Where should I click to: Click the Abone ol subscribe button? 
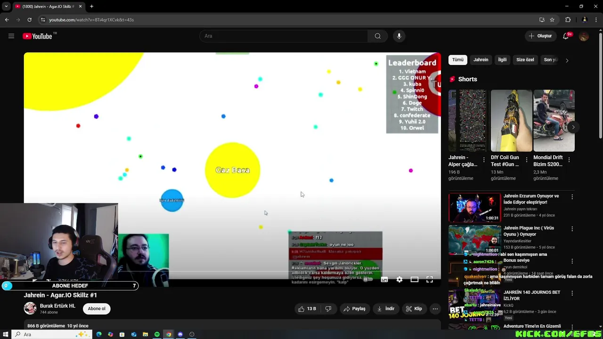97,309
